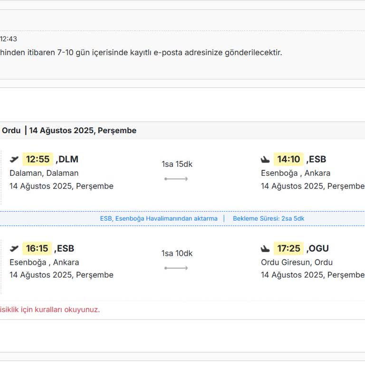Click the highlighted 12:55 departure time
Viewport: 365px width, 365px height.
click(38, 159)
